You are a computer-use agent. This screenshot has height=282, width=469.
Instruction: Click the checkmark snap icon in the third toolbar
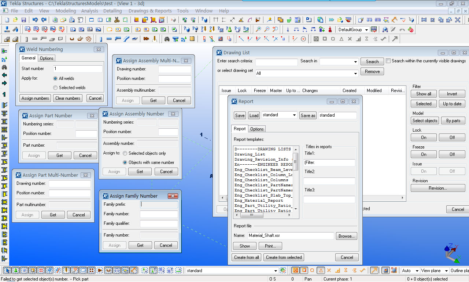tap(383, 39)
